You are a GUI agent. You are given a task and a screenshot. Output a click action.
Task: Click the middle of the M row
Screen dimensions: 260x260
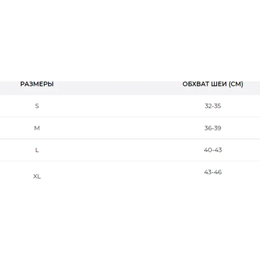pos(130,128)
